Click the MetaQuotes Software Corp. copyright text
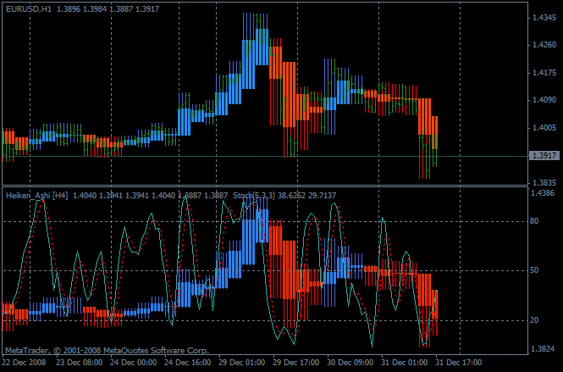563x372 pixels. tap(107, 350)
